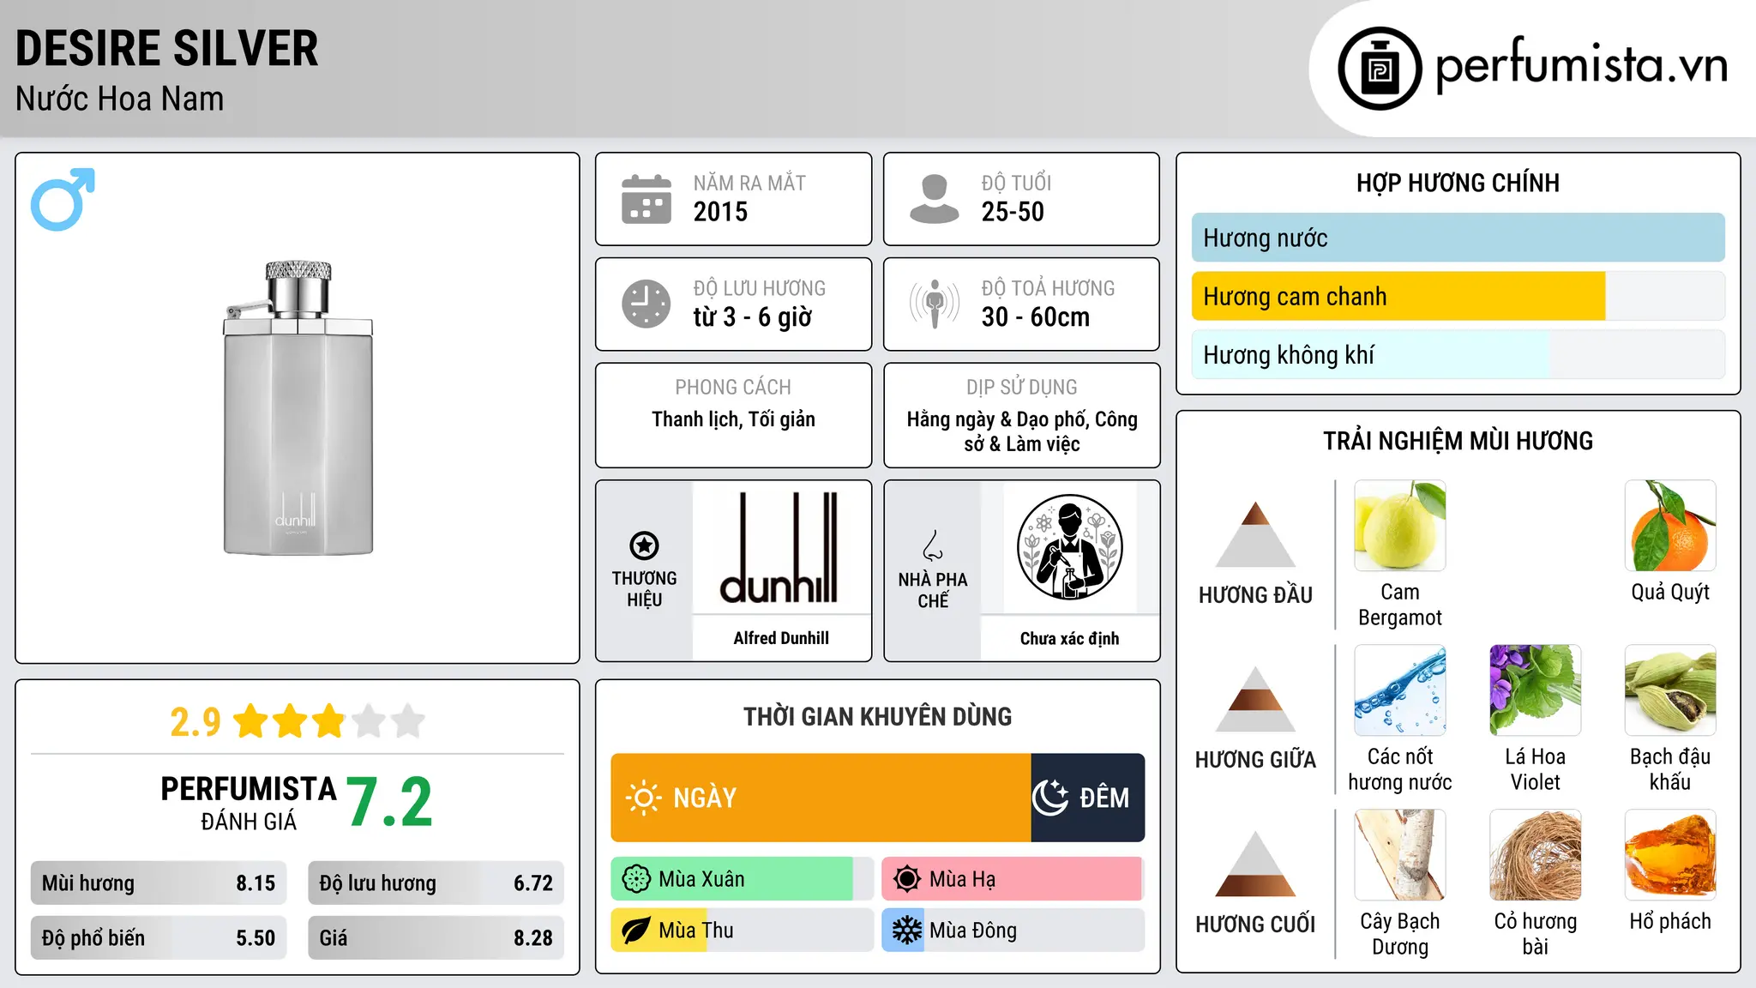Viewport: 1756px width, 988px height.
Task: Open the Lá Hoa Violet photo
Action: coord(1536,690)
